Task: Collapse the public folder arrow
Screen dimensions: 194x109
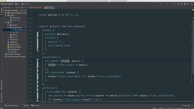Action: (6, 15)
